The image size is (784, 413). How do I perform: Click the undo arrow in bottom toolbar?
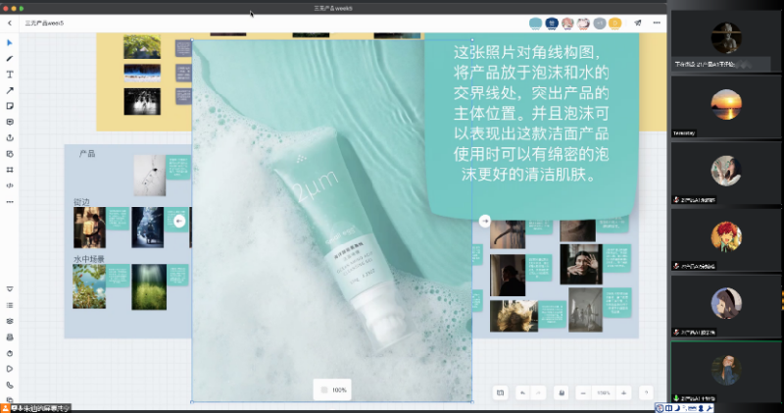[x=522, y=393]
